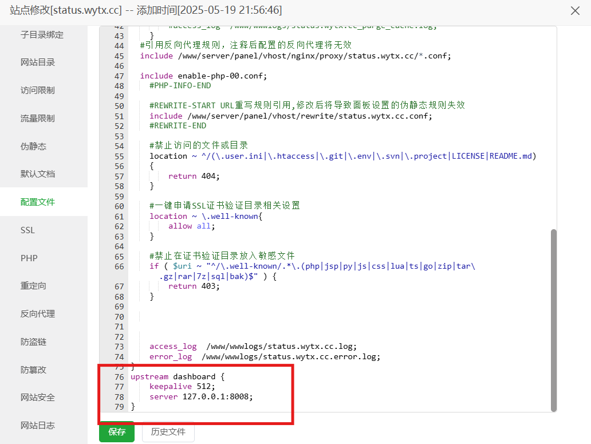
Task: Open the 防盗链 tab
Action: coord(34,342)
